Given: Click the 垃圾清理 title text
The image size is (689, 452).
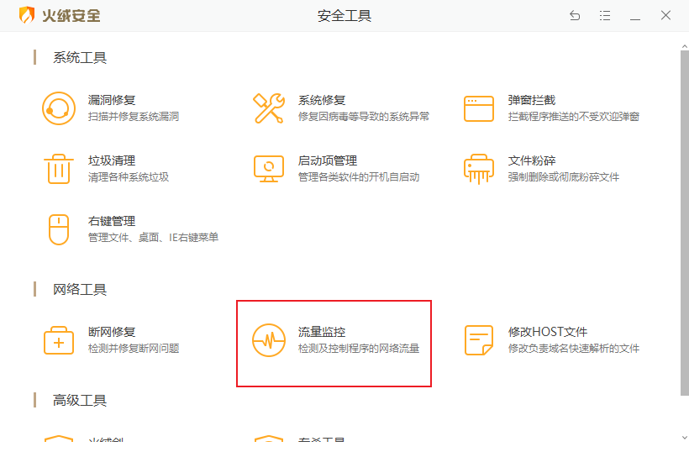Looking at the screenshot, I should tap(112, 160).
